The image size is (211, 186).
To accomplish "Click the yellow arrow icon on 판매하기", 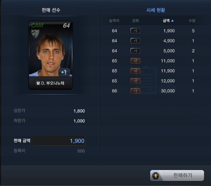I will pyautogui.click(x=156, y=176).
